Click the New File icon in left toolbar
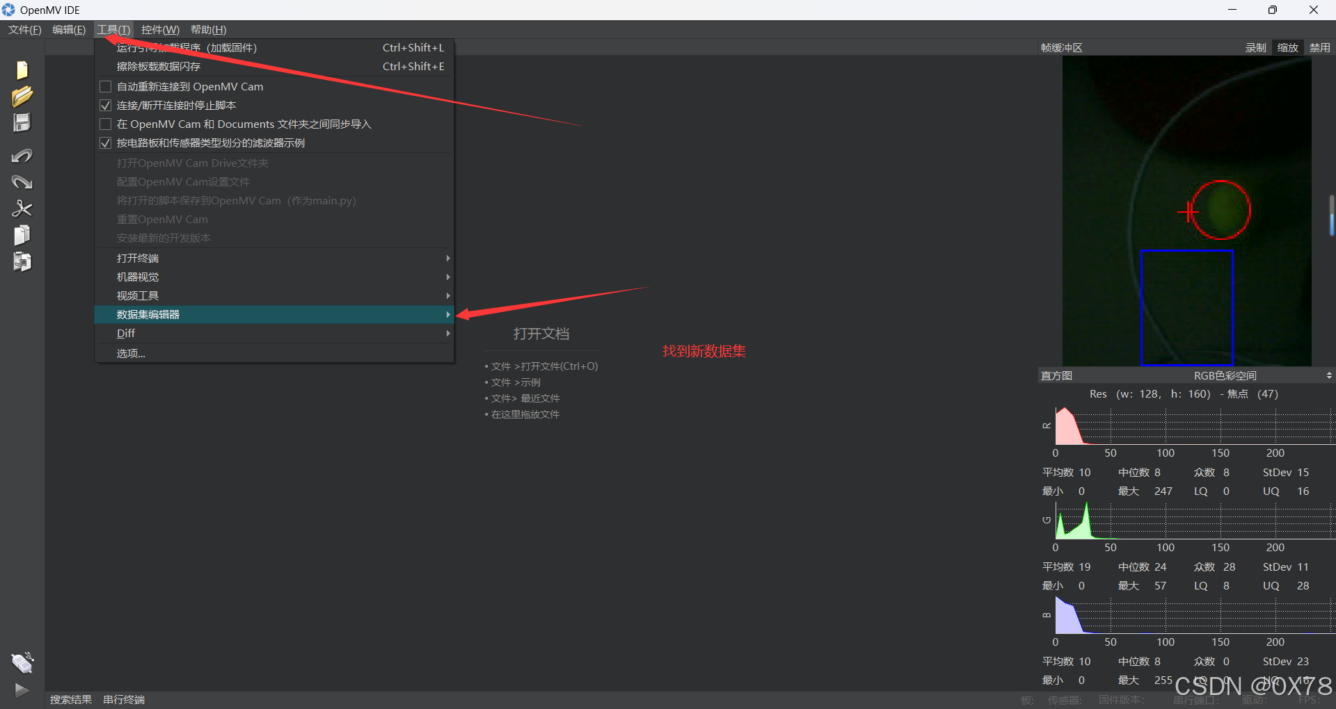The height and width of the screenshot is (709, 1336). click(x=22, y=70)
